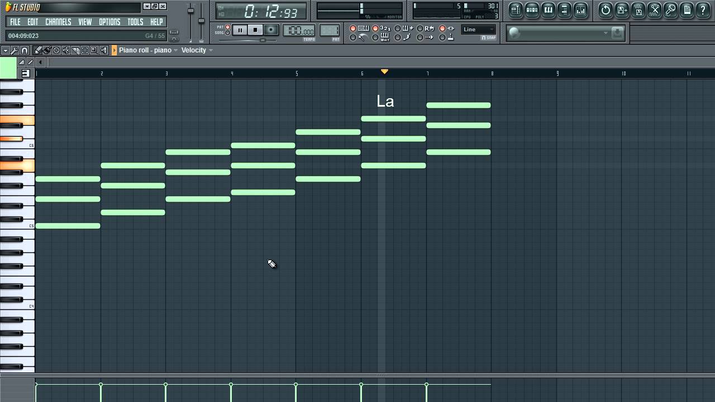715x402 pixels.
Task: Click the Save new version icon
Action: pos(622,9)
